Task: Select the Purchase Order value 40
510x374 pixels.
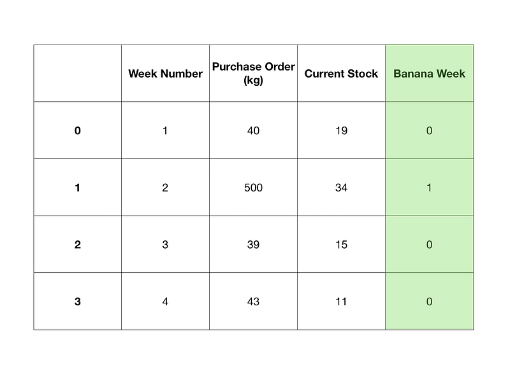Action: click(x=253, y=130)
